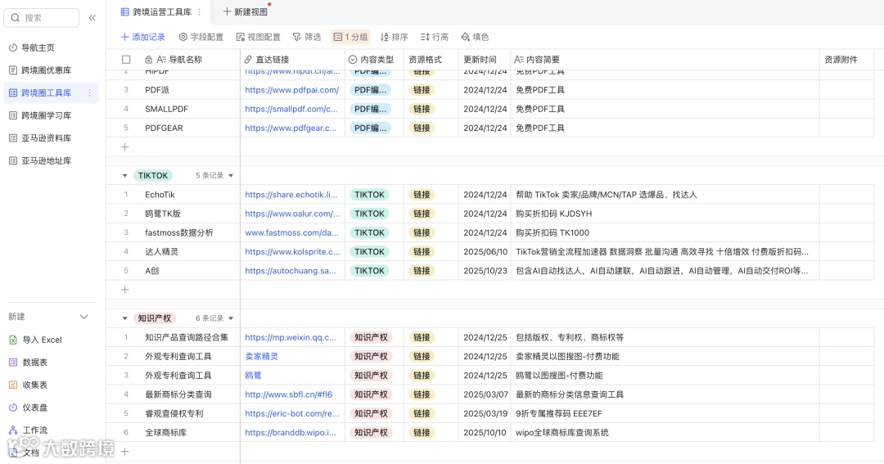Screen dimensions: 884x464
Task: Click the 2025/10/23 date cell
Action: tap(485, 271)
